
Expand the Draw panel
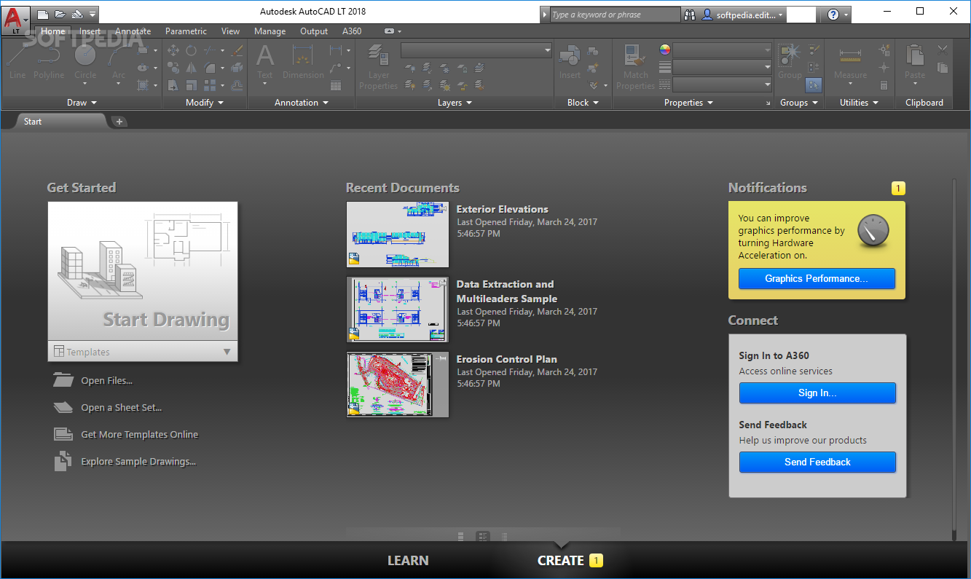(82, 103)
